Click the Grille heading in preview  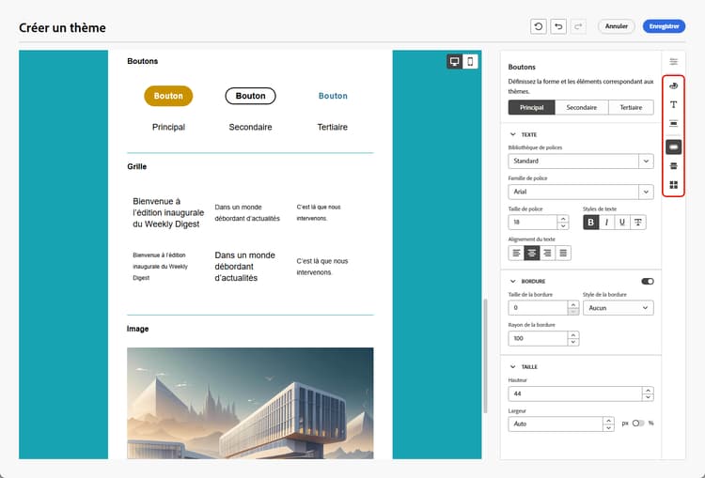[x=136, y=166]
